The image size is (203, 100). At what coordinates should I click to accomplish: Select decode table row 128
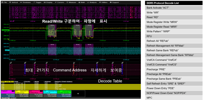[71, 88]
